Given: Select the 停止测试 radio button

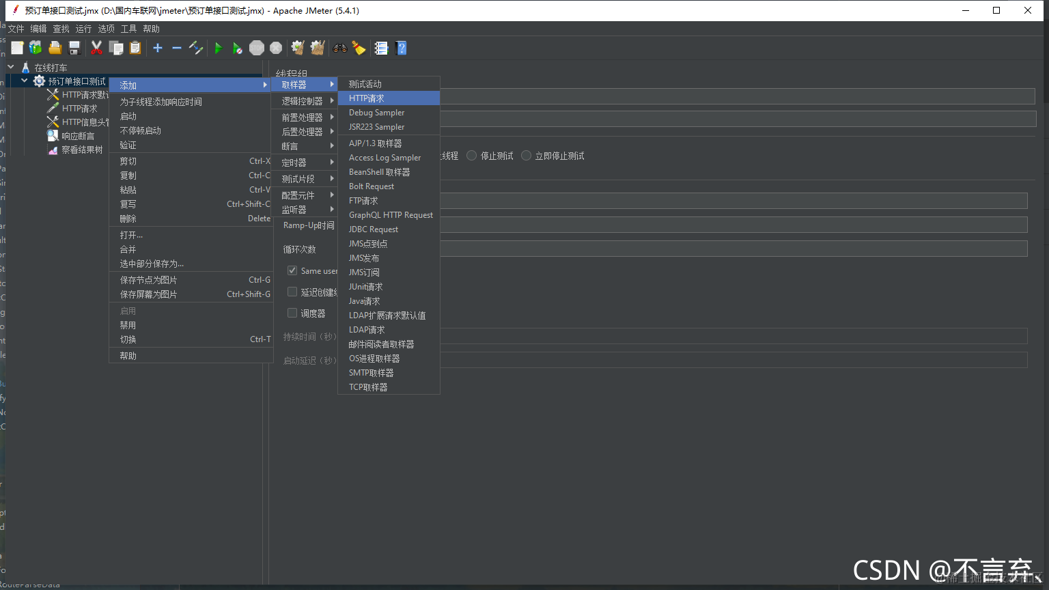Looking at the screenshot, I should click(471, 156).
